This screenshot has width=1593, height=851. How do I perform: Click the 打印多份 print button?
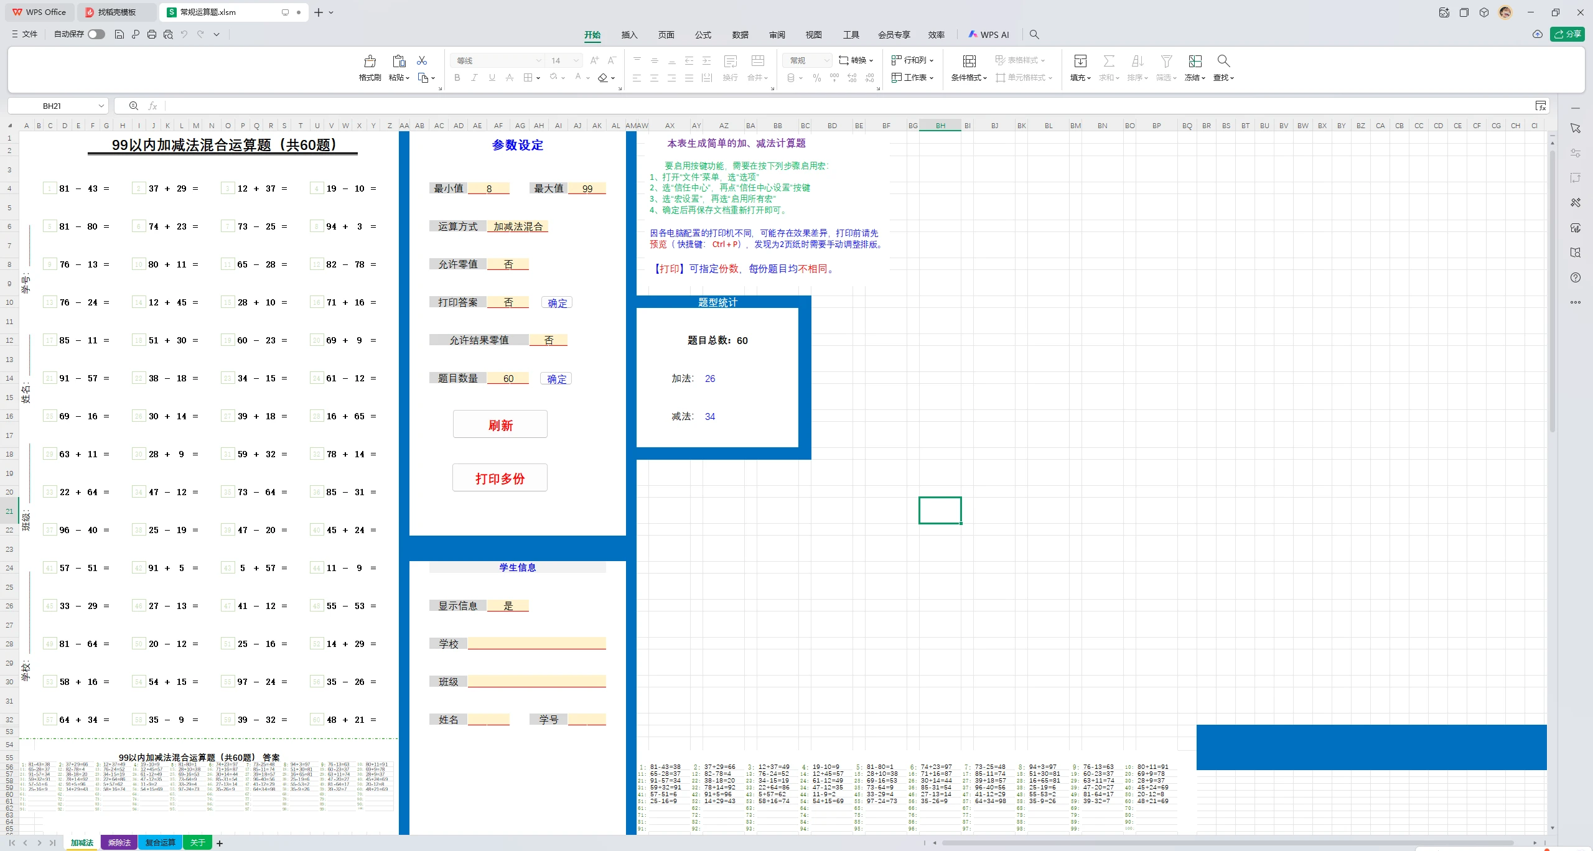tap(500, 478)
